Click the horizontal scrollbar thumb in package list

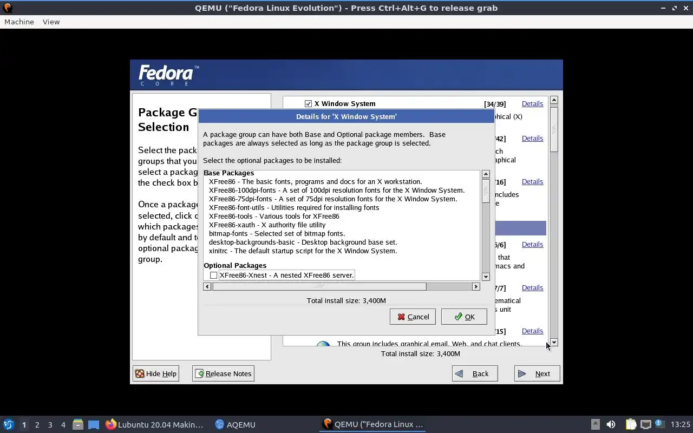[319, 286]
